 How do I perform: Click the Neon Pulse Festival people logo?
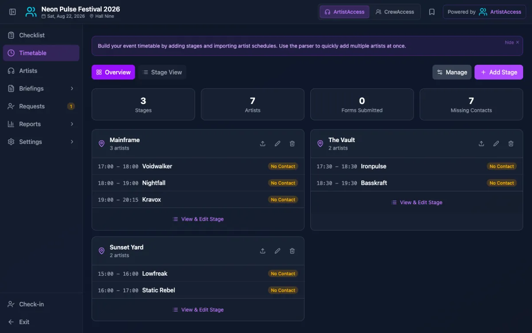click(x=31, y=12)
